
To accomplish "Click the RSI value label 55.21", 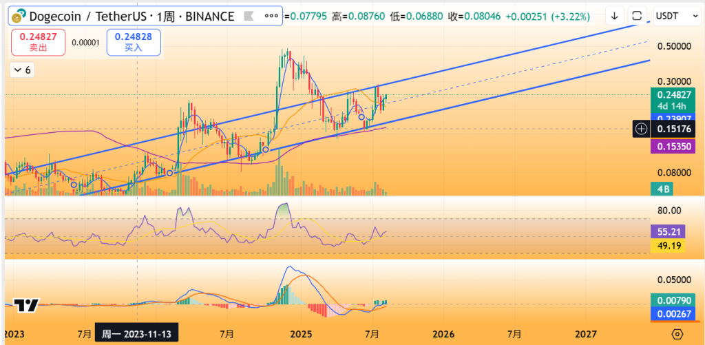I will [x=668, y=231].
